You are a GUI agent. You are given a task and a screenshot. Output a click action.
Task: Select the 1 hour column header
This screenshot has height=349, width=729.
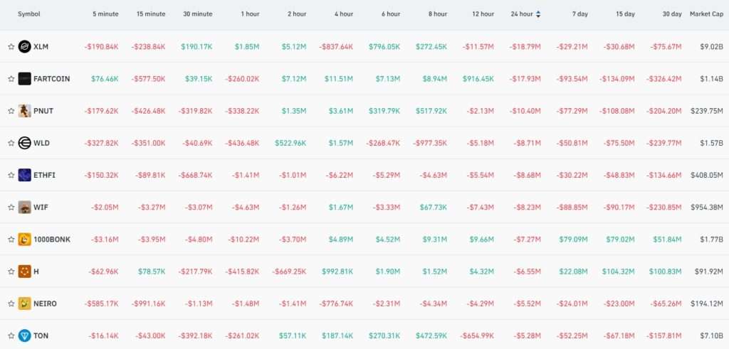click(250, 14)
